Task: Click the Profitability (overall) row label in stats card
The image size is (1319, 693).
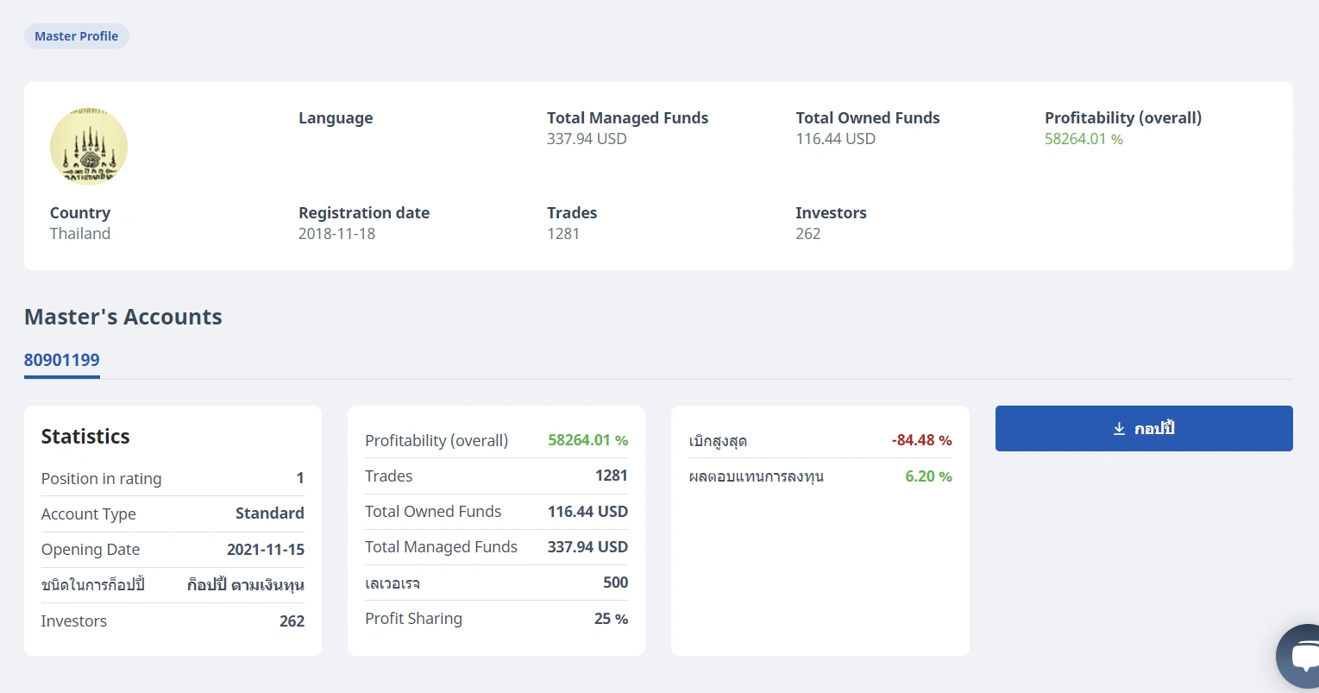Action: 437,441
